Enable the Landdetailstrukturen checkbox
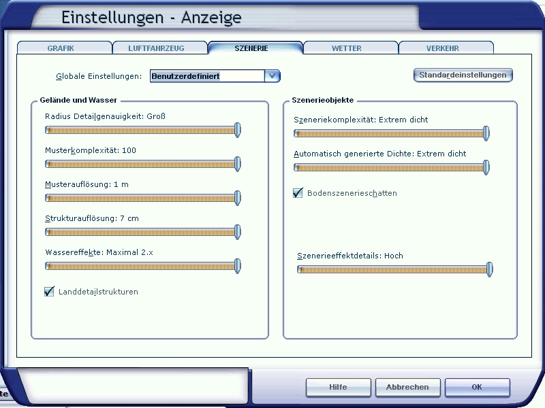The height and width of the screenshot is (408, 545). click(x=48, y=291)
